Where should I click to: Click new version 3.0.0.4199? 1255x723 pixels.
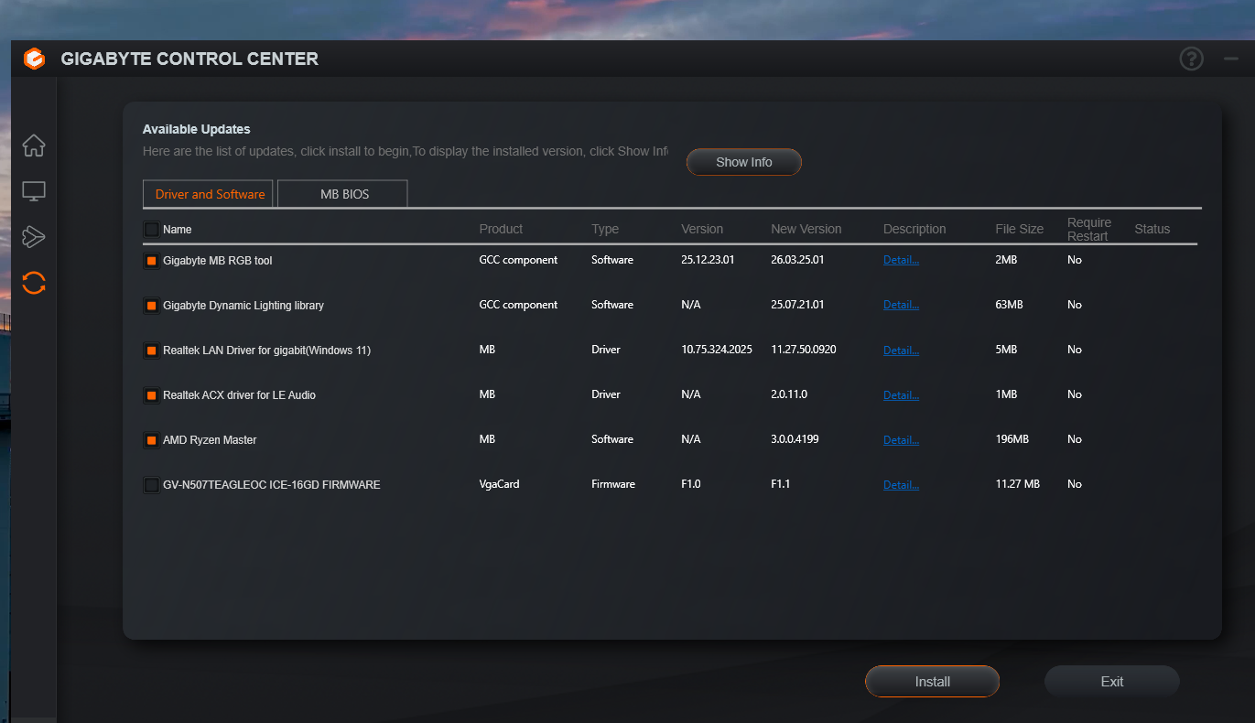point(795,439)
